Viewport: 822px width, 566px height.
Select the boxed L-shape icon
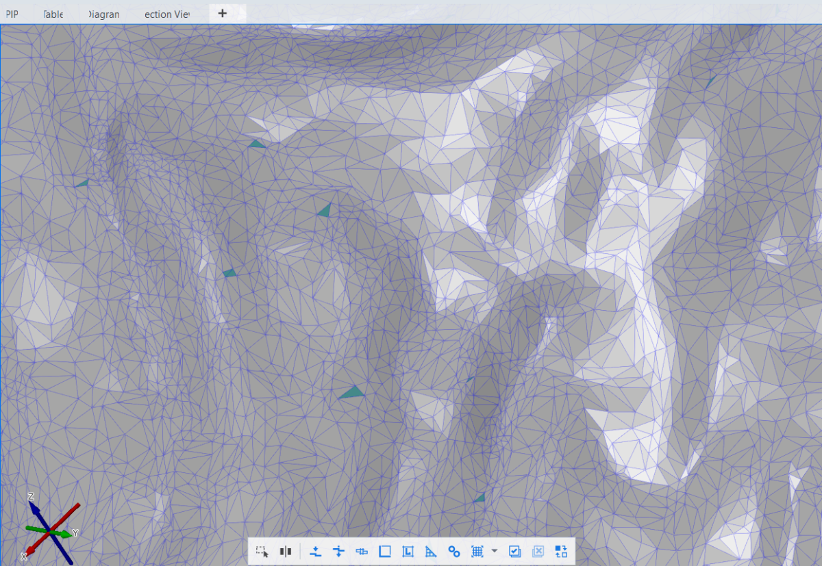(408, 552)
